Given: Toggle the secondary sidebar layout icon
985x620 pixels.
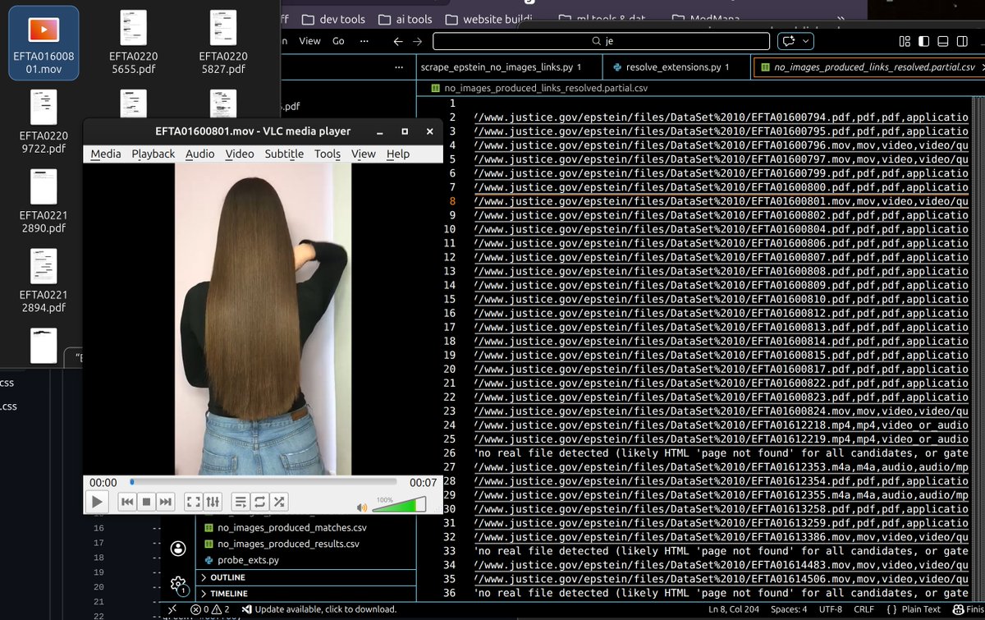Looking at the screenshot, I should [960, 41].
